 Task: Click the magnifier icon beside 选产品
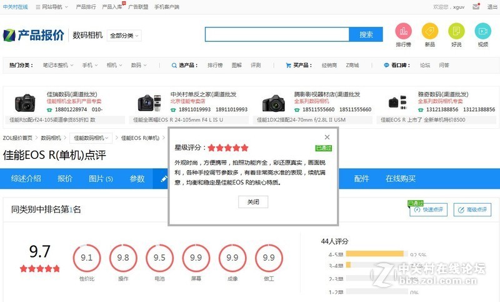pos(174,66)
